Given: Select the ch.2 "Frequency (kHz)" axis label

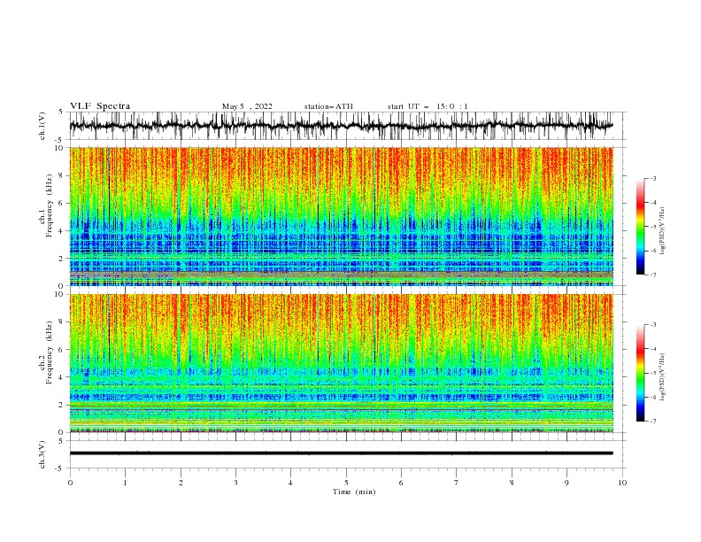Looking at the screenshot, I should pos(50,352).
